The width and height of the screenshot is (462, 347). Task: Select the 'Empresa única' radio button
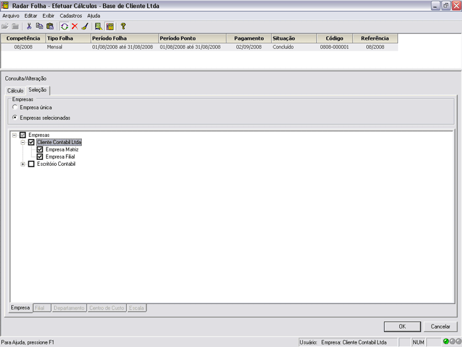click(x=15, y=107)
